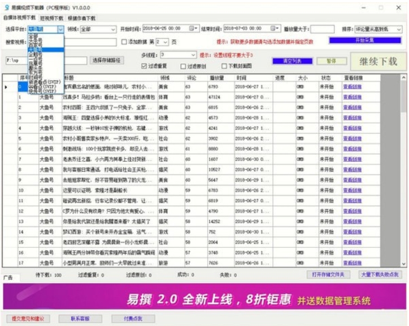Click the table's vertical scrollbar
Image resolution: width=409 pixels, height=326 pixels.
(x=403, y=169)
